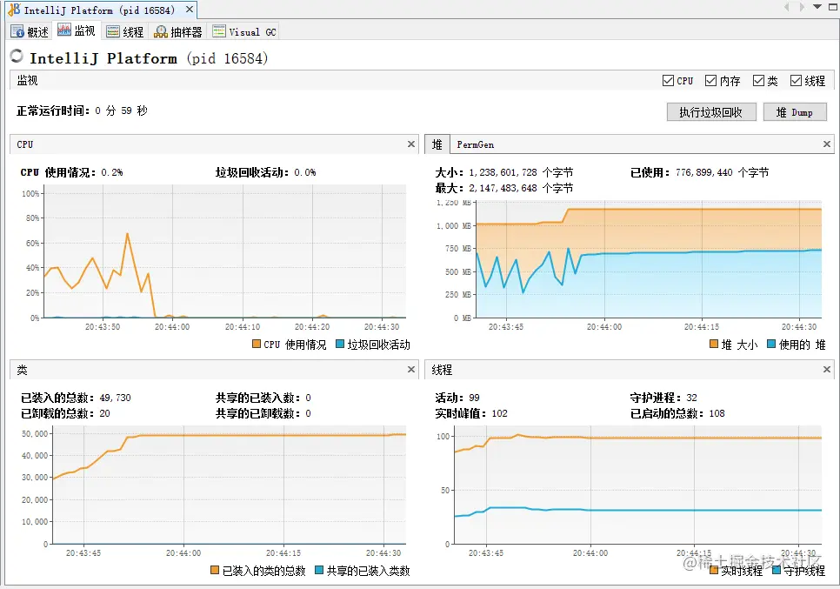Click the CPU 使用情况: 0.2% value
The height and width of the screenshot is (589, 840).
[112, 172]
